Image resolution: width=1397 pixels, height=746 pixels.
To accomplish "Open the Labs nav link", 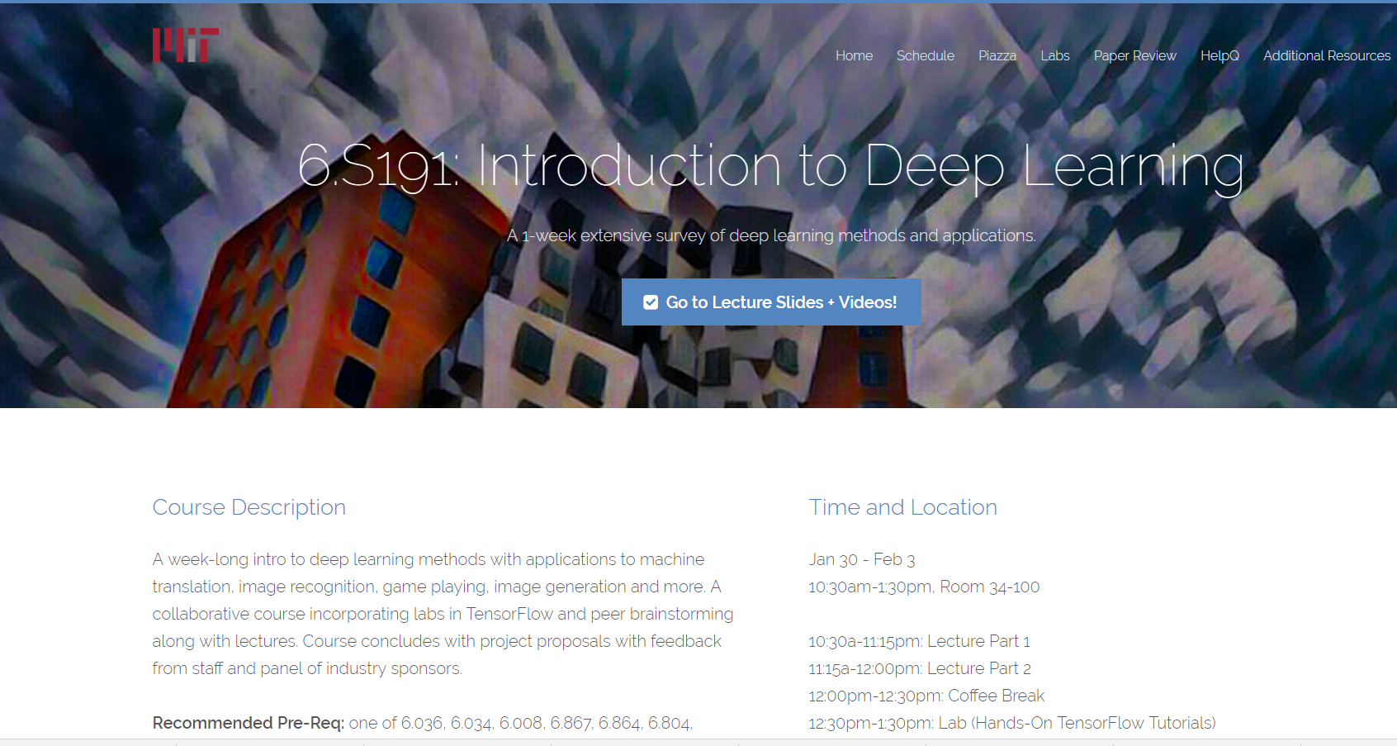I will (1055, 55).
